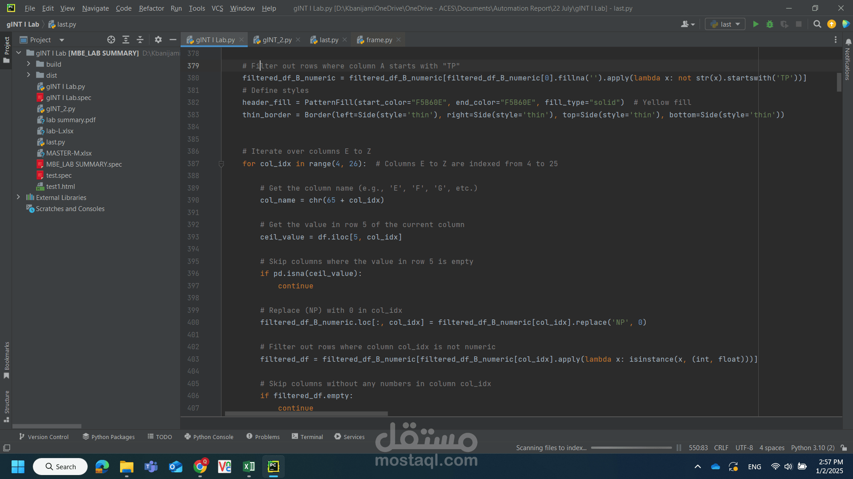Click the last.py breadcrumb in navigation bar
Viewport: 853px width, 479px height.
coord(62,24)
